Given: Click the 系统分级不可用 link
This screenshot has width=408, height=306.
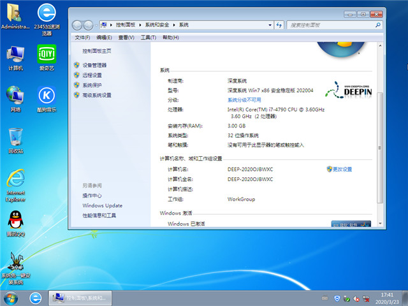Looking at the screenshot, I should 244,100.
